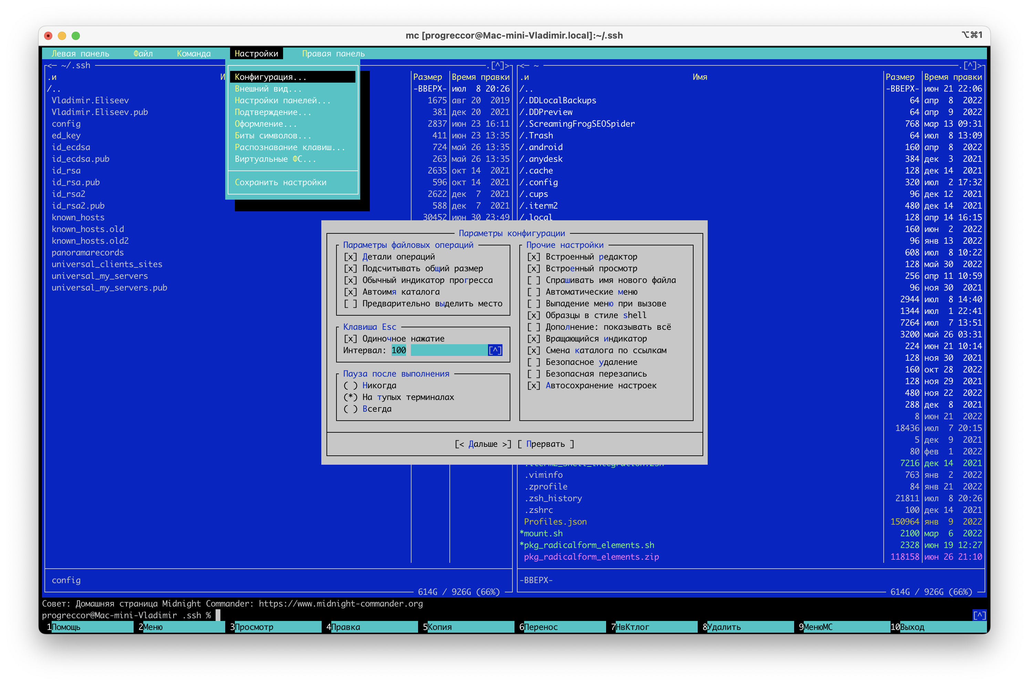The height and width of the screenshot is (685, 1029).
Task: Click the left panel forward arrow
Action: (508, 65)
